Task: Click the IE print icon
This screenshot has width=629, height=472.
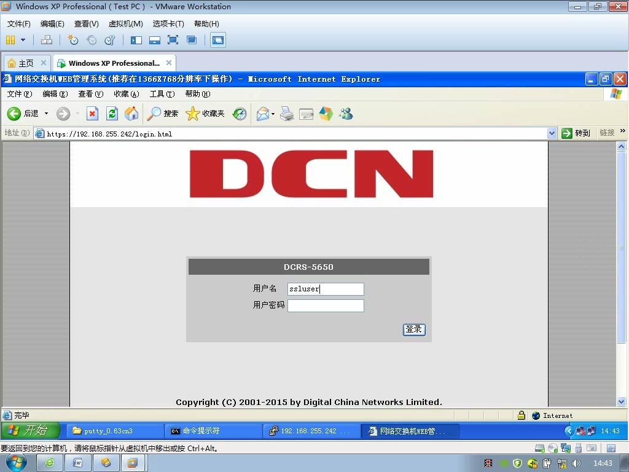Action: (x=287, y=114)
